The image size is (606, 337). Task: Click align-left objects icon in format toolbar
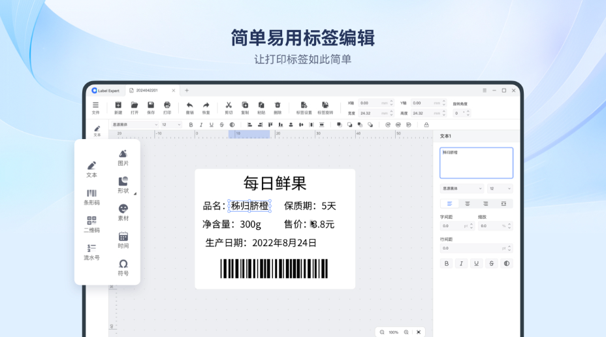click(x=249, y=125)
